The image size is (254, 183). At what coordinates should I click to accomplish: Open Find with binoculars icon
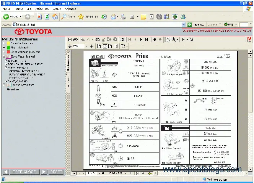pyautogui.click(x=98, y=39)
